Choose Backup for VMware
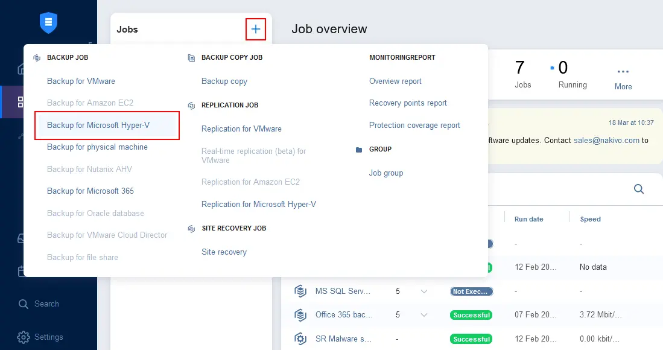The image size is (663, 350). [x=81, y=81]
